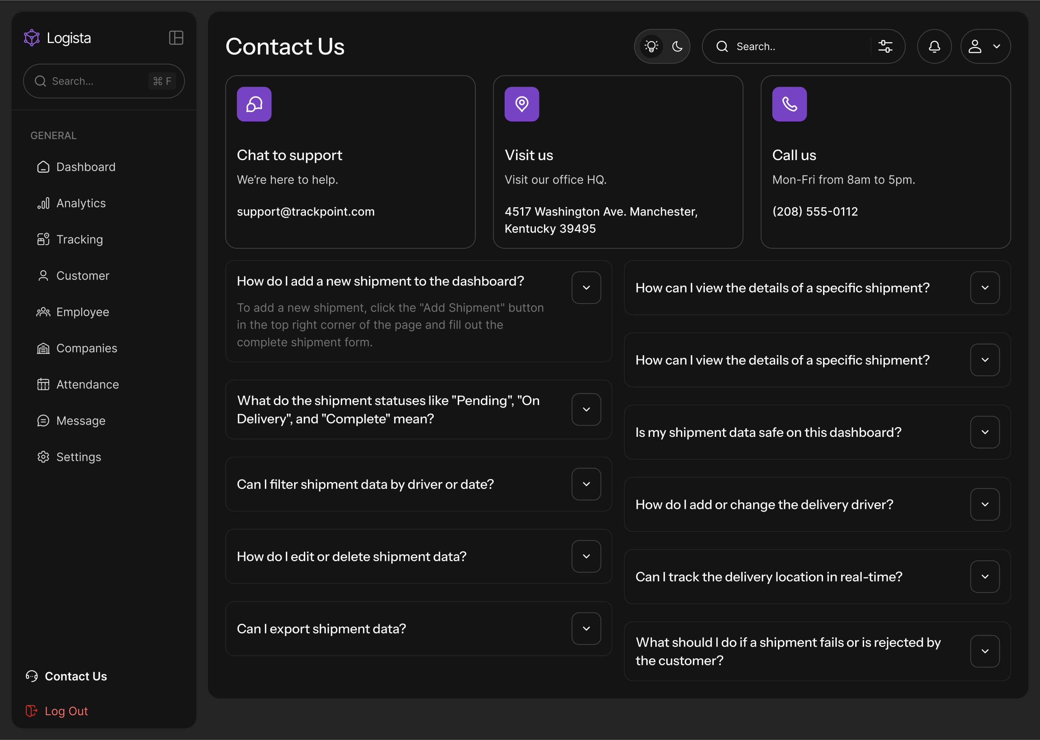Click the Logista logo icon
The image size is (1040, 740).
(32, 38)
